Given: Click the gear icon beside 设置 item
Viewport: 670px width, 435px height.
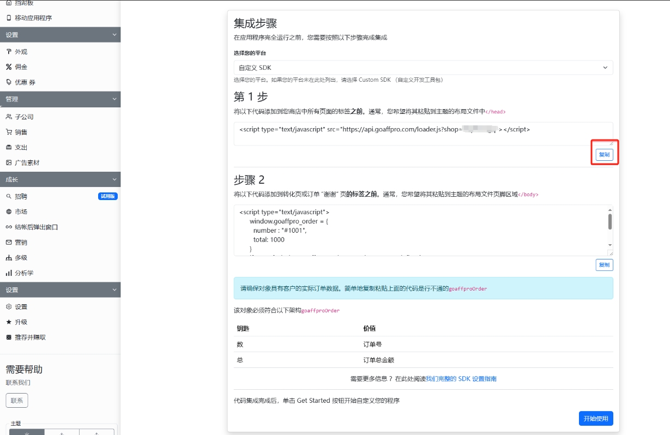Looking at the screenshot, I should coord(9,307).
